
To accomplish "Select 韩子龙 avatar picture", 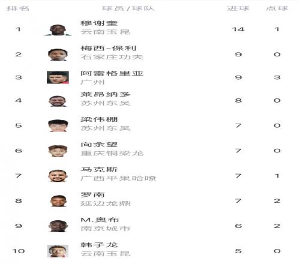I will tap(58, 251).
